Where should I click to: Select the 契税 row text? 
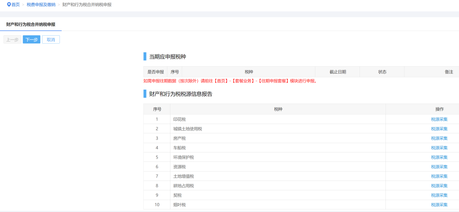[177, 195]
